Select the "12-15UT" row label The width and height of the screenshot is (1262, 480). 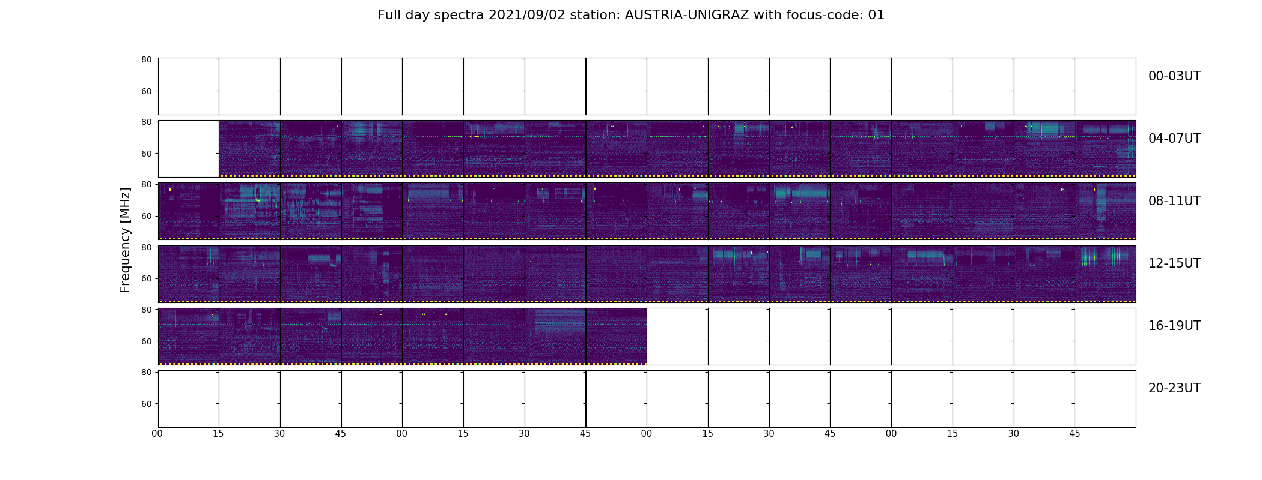pos(1174,263)
